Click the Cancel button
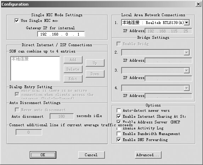Image resolution: width=203 pixels, height=165 pixels. [91, 155]
